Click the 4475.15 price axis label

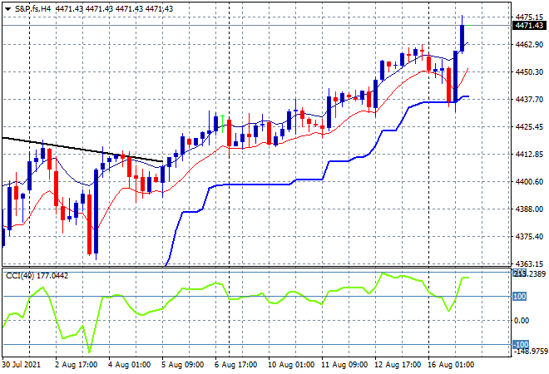[x=529, y=17]
